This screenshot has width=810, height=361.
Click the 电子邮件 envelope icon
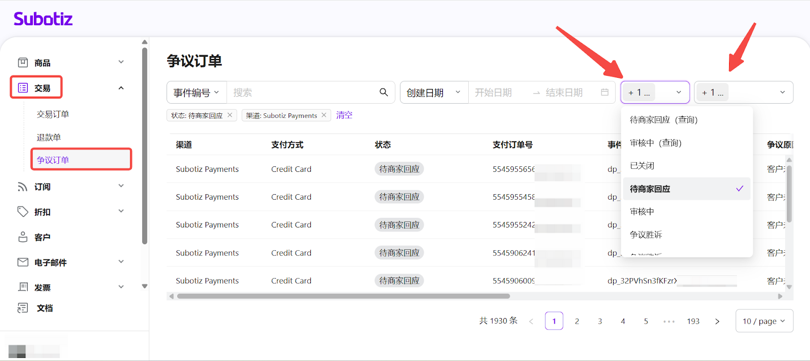[x=23, y=262]
